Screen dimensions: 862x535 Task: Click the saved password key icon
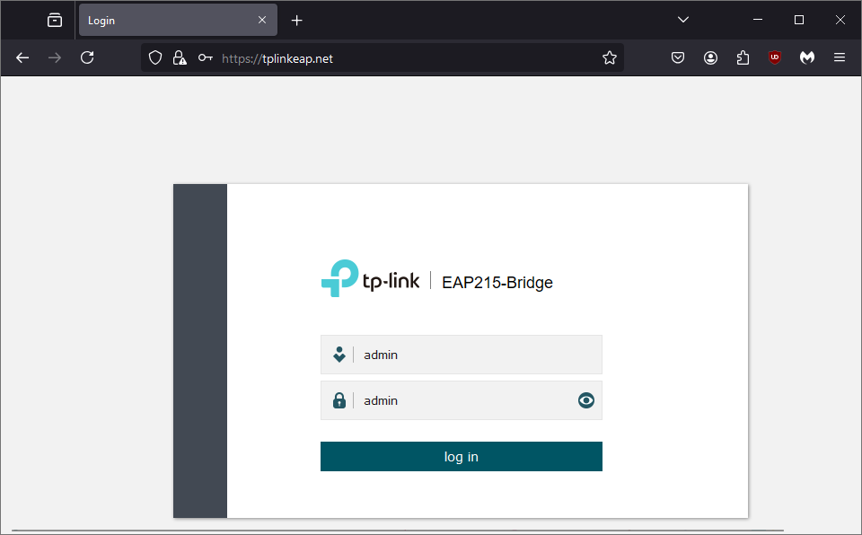tap(205, 57)
